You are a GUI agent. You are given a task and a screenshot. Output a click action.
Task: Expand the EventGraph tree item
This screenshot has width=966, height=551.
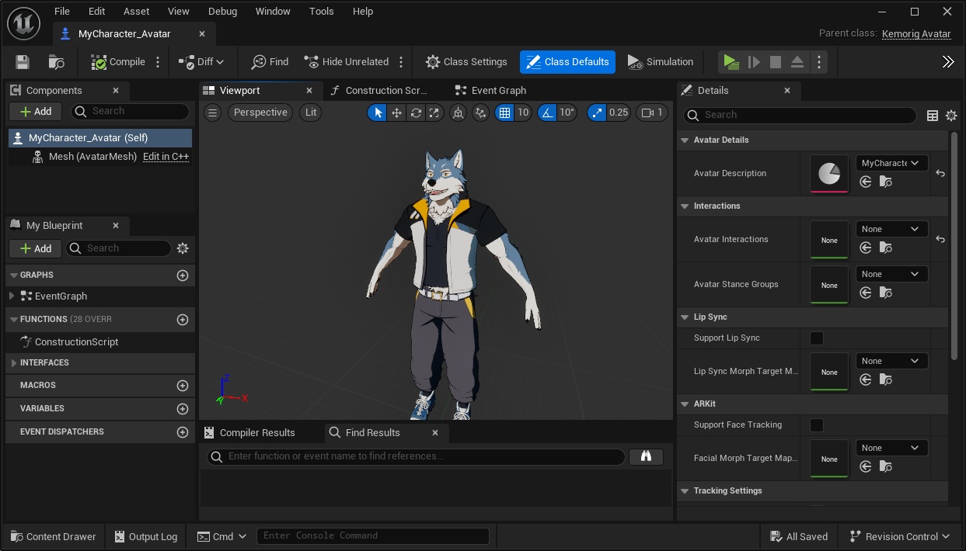(x=12, y=296)
